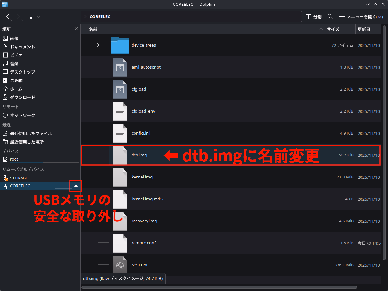Expand the device_trees folder
Viewport: 388px width, 291px height.
tap(98, 45)
